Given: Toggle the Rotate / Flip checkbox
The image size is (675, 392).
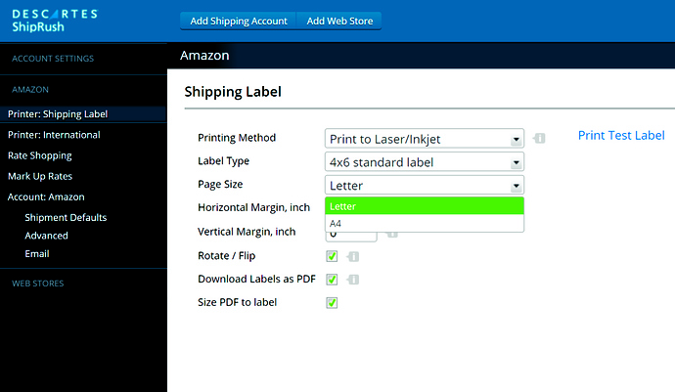Looking at the screenshot, I should point(332,256).
